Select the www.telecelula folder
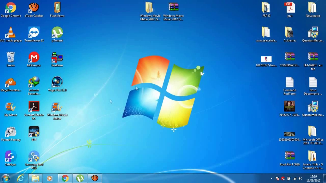The image size is (326, 183). click(x=266, y=35)
